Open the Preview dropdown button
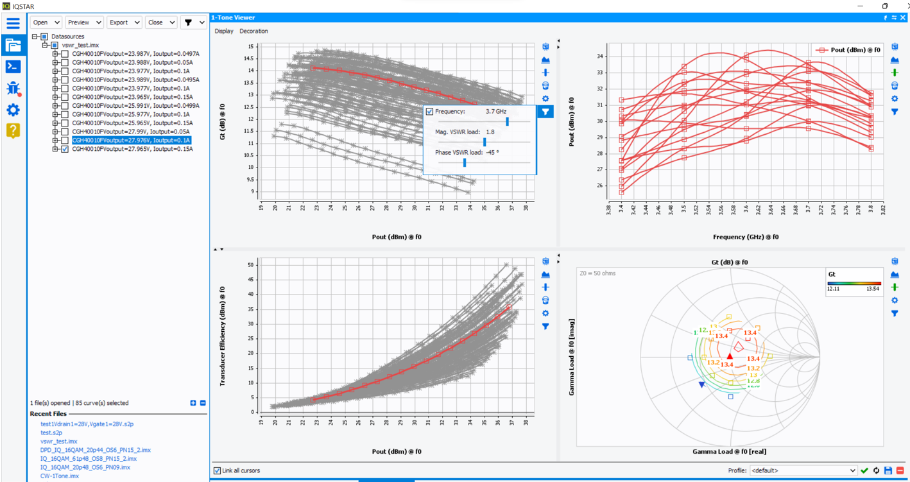The height and width of the screenshot is (482, 910). click(x=84, y=22)
